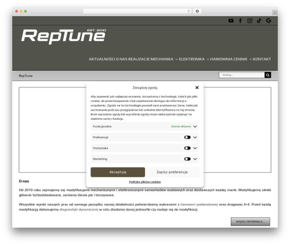The width and height of the screenshot is (290, 245).
Task: Open the ELEKTRONIKA menu item
Action: [x=191, y=59]
